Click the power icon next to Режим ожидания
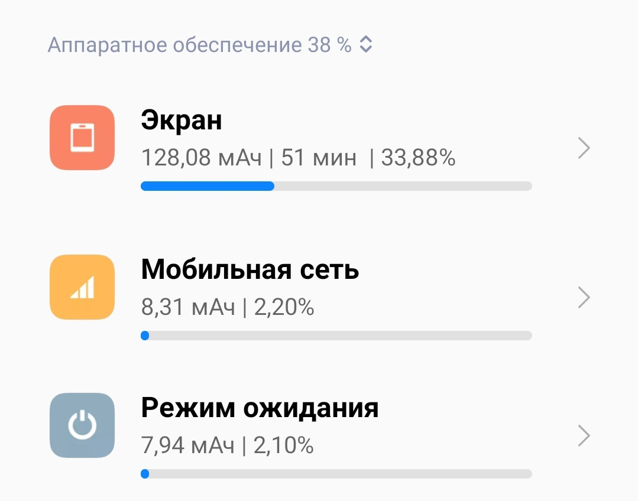 (82, 425)
